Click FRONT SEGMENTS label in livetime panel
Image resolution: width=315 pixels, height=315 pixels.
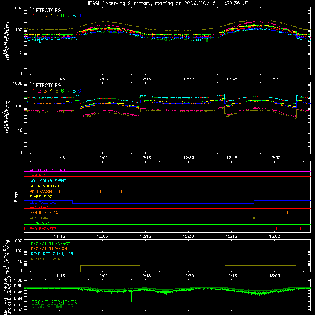pyautogui.click(x=54, y=302)
